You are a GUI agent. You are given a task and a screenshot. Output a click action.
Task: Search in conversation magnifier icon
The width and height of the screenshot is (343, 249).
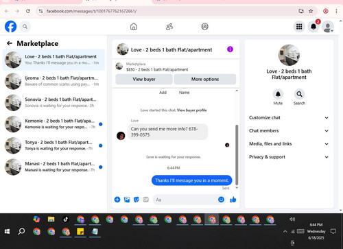click(299, 94)
